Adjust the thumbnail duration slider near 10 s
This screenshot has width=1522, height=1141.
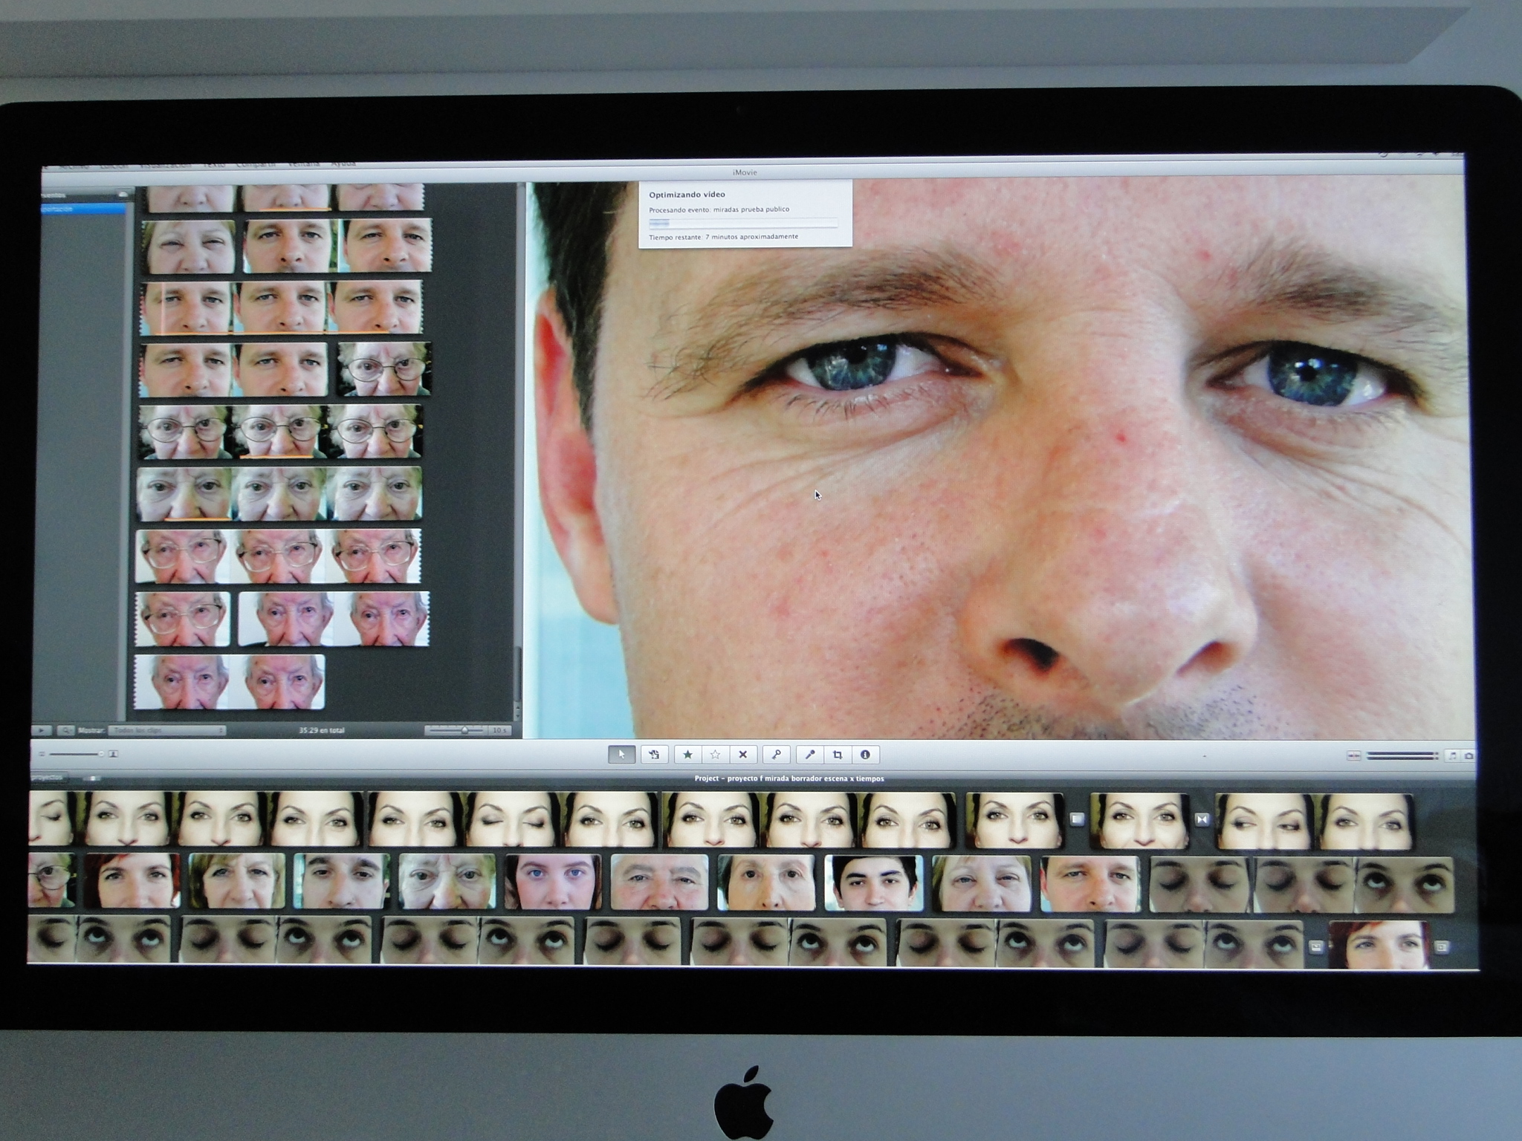coord(464,730)
